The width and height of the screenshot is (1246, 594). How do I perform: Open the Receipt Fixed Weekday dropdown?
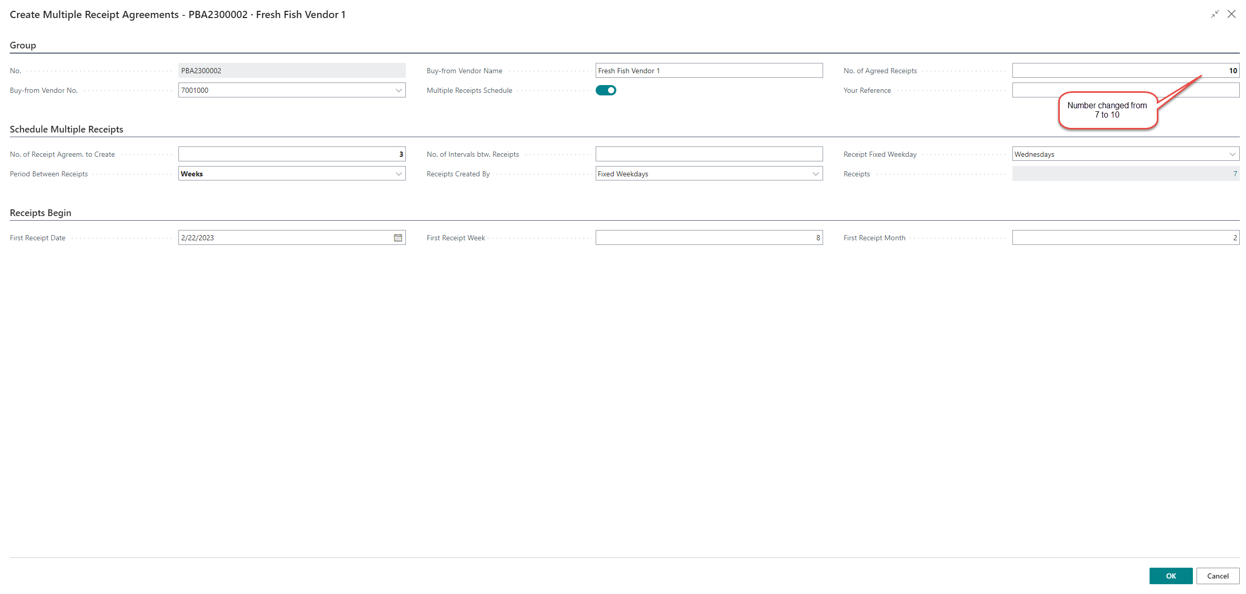[x=1232, y=154]
